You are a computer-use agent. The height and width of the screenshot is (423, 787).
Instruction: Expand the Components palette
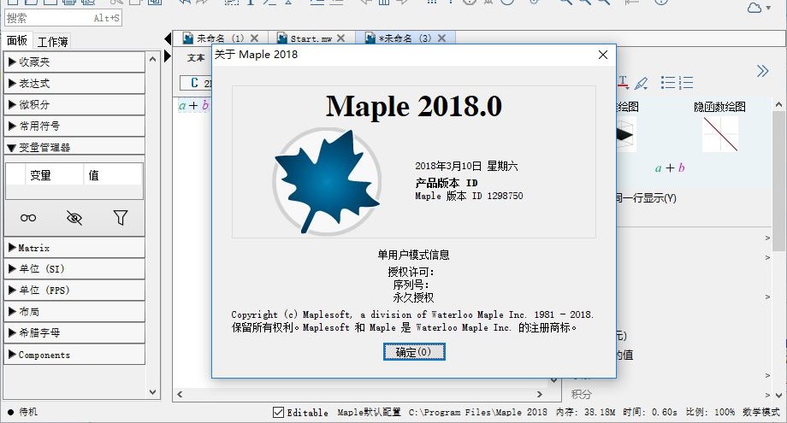pos(74,355)
